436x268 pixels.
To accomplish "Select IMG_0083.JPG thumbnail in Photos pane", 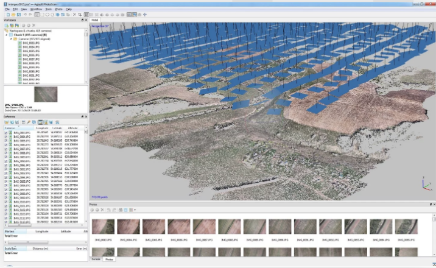I will [103, 227].
